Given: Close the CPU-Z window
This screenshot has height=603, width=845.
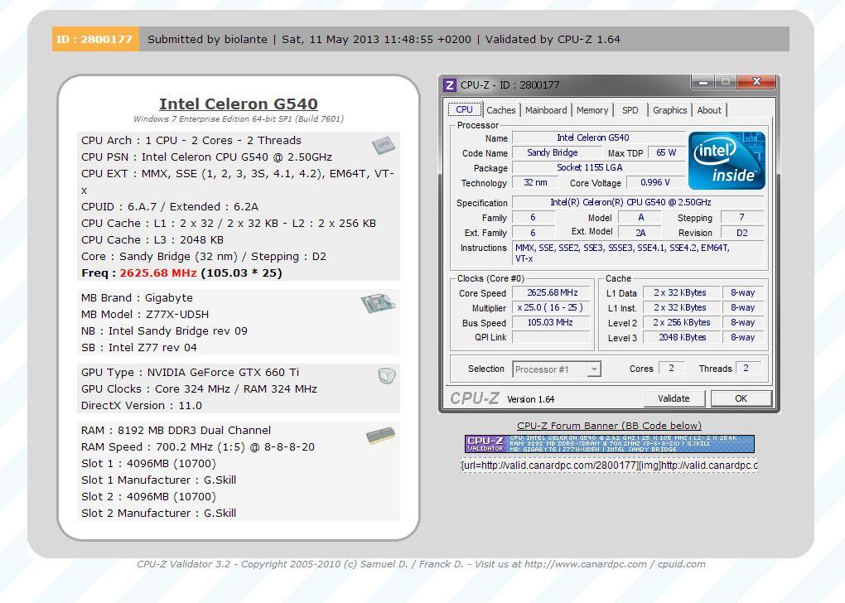Looking at the screenshot, I should tap(756, 82).
